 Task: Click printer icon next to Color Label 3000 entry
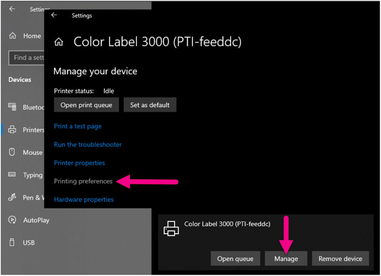[x=171, y=228]
